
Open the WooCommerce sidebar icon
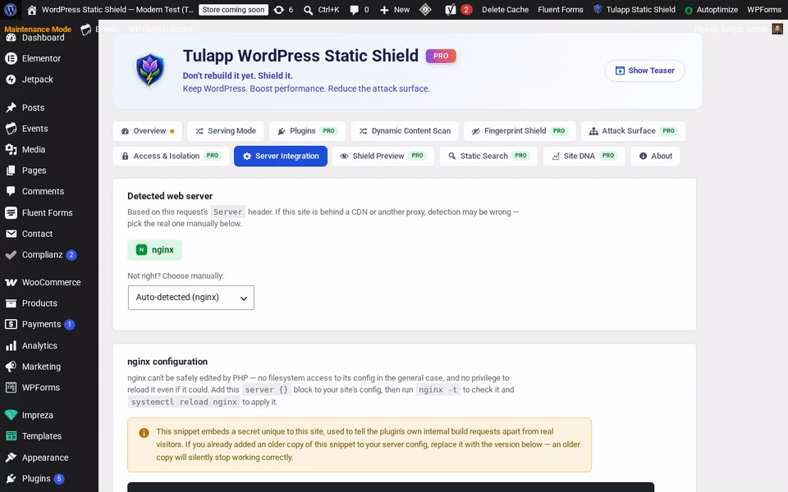tap(11, 282)
